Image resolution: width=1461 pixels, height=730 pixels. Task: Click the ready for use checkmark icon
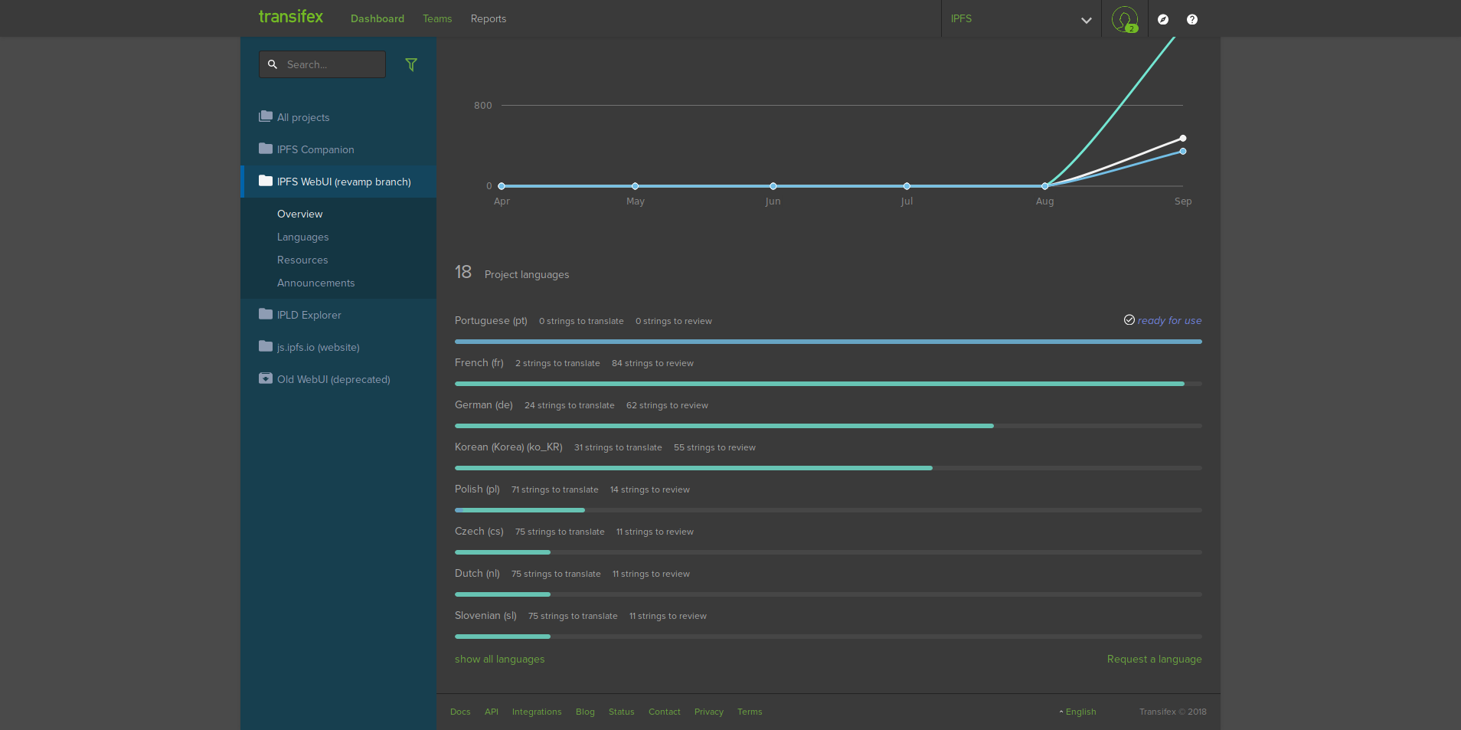(1129, 320)
